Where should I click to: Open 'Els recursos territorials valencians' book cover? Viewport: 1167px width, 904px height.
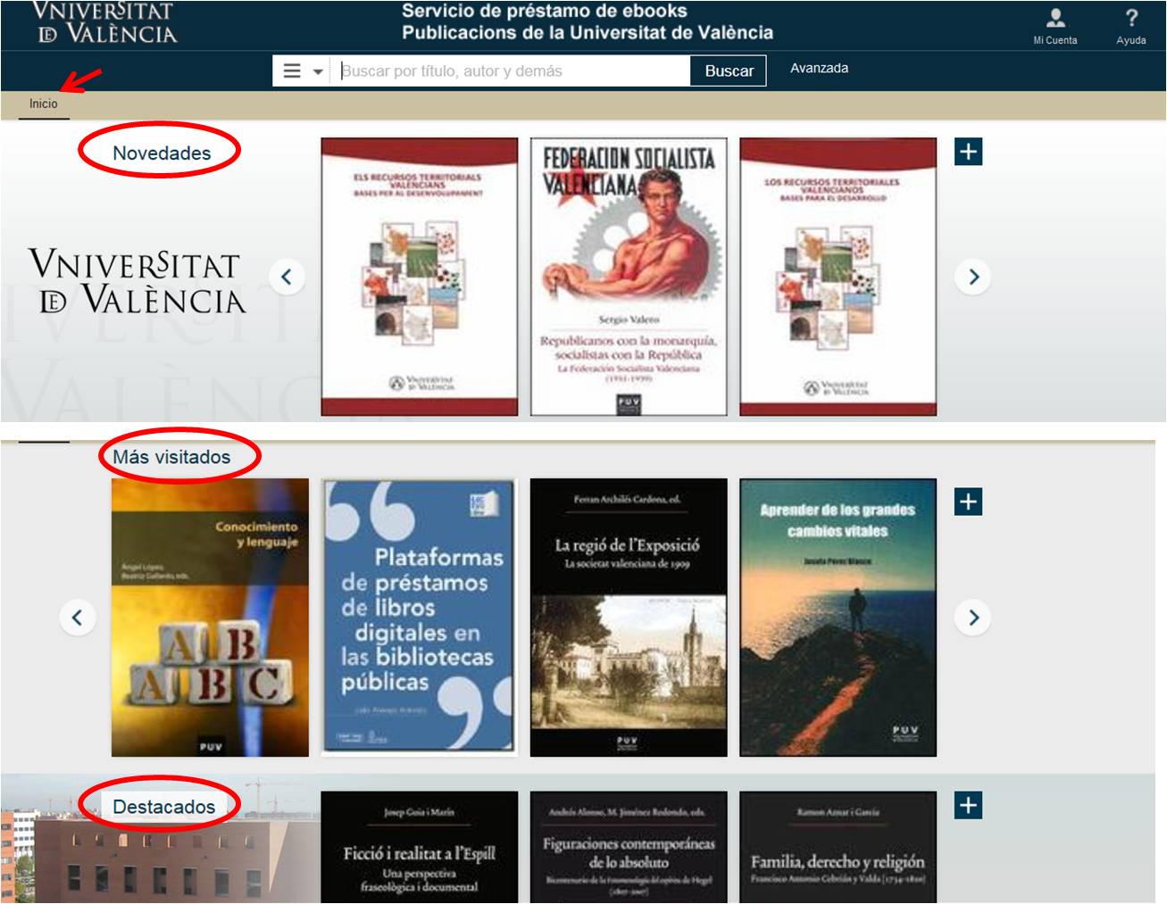tap(420, 277)
